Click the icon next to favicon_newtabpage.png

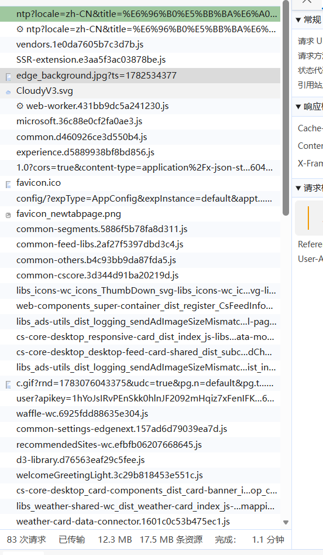[x=8, y=215]
